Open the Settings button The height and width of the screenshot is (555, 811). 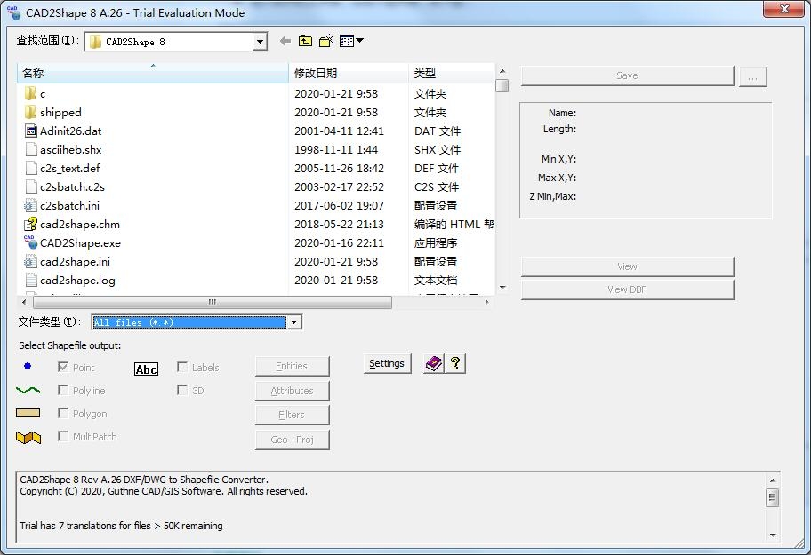(387, 363)
